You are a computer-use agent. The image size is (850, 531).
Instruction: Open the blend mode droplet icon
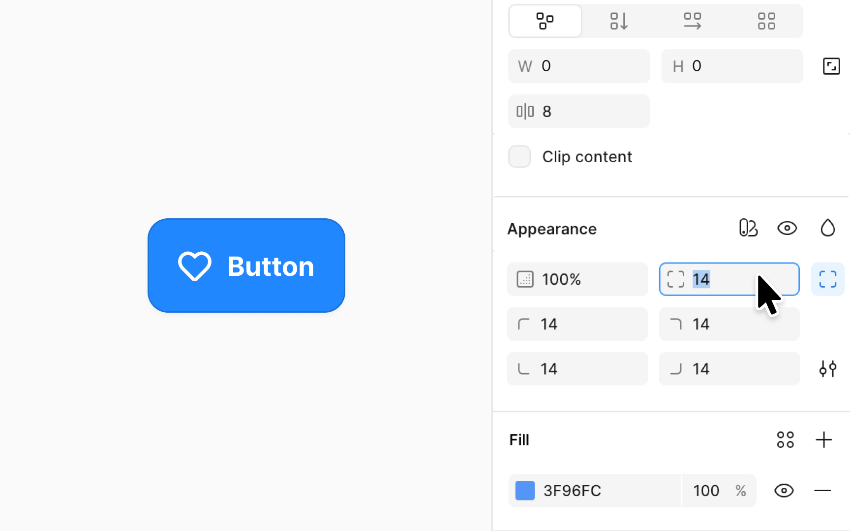[x=827, y=228]
